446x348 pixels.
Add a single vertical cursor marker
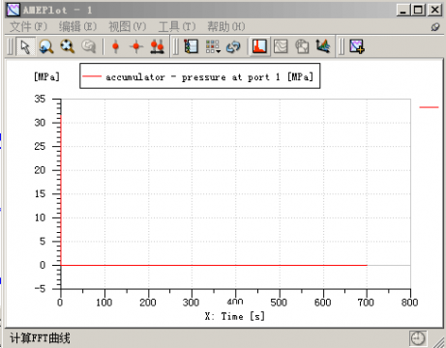(115, 46)
